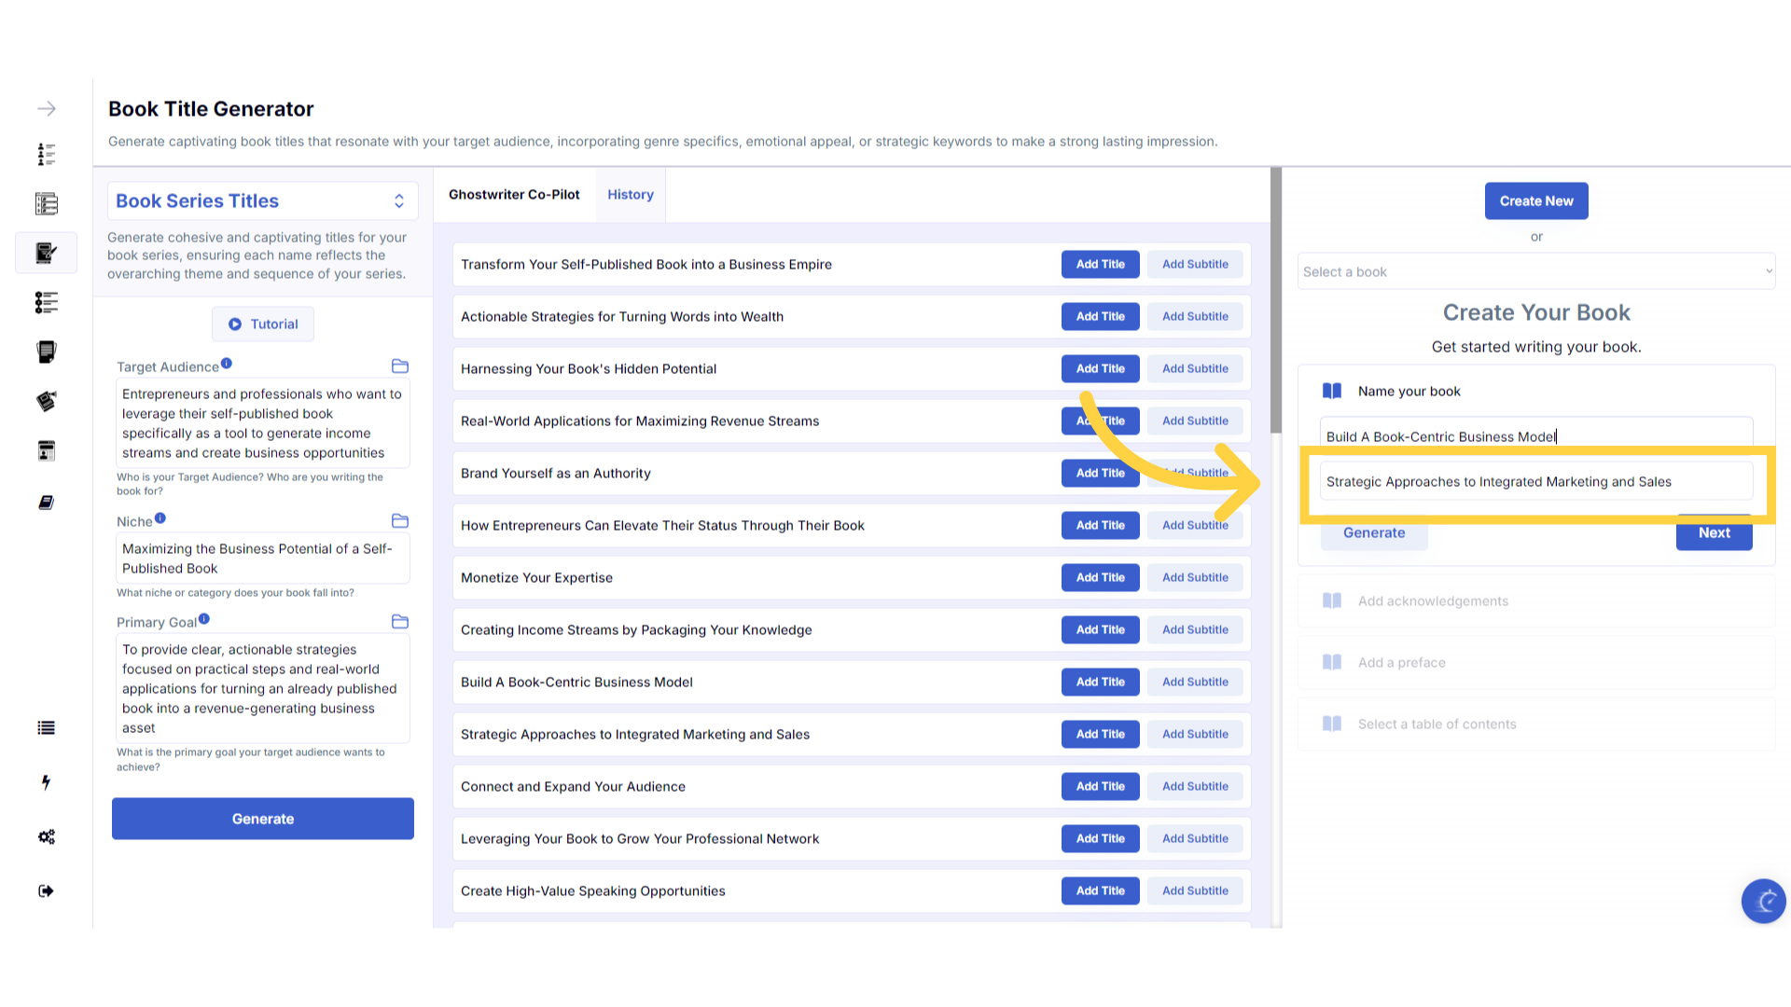Open the Book Series Titles dropdown

pyautogui.click(x=262, y=201)
